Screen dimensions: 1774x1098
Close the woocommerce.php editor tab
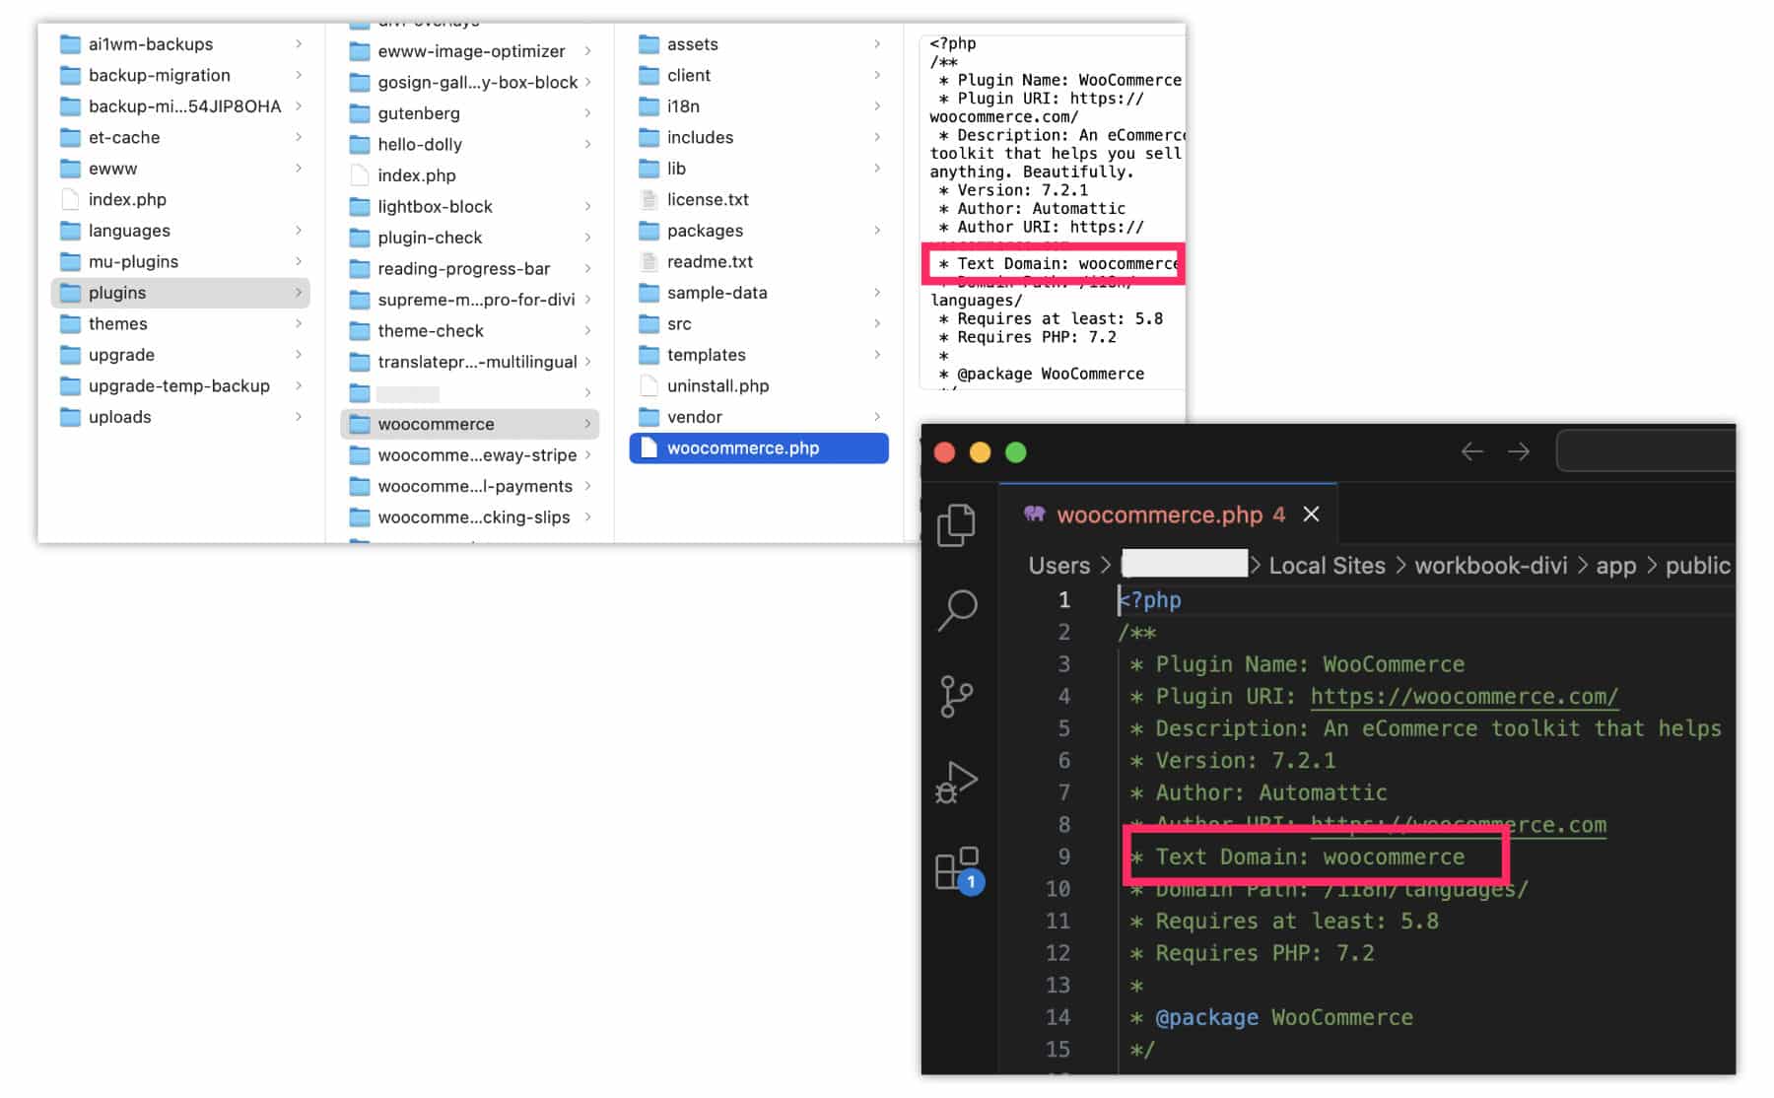(x=1311, y=514)
